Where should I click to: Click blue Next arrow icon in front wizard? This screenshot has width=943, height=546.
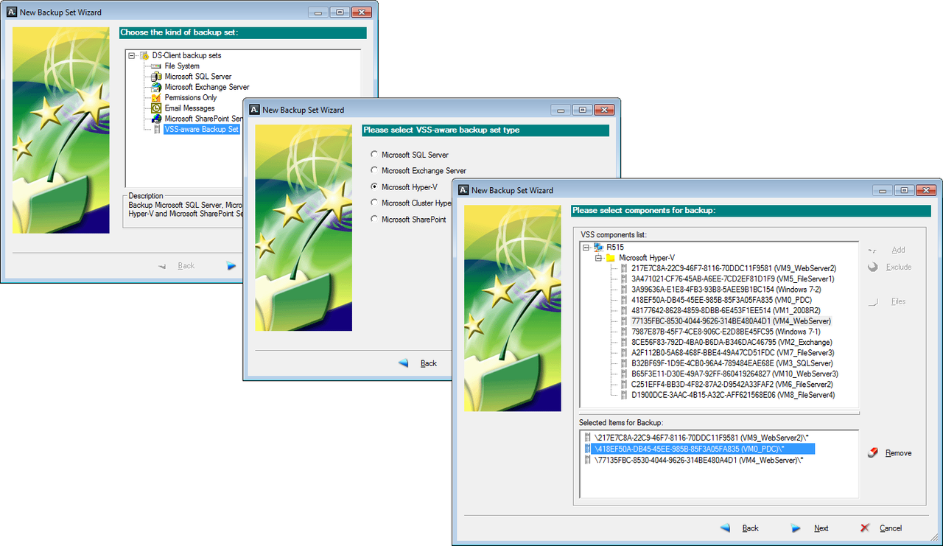click(x=796, y=528)
